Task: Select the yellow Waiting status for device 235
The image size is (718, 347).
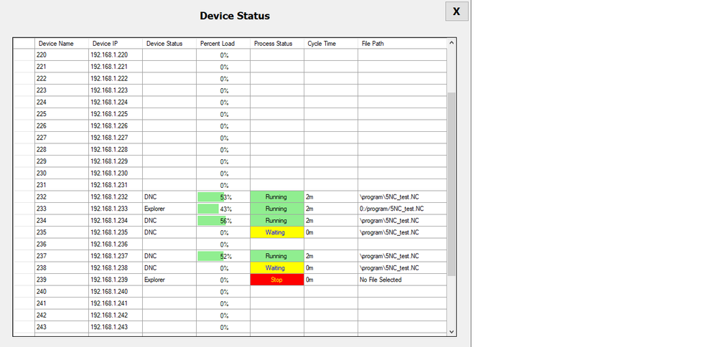Action: [277, 232]
